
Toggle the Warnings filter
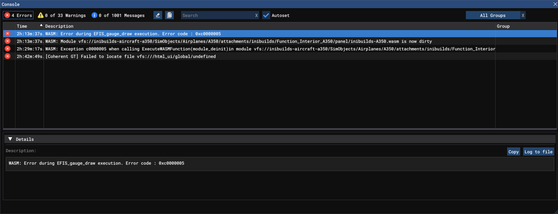pyautogui.click(x=62, y=15)
